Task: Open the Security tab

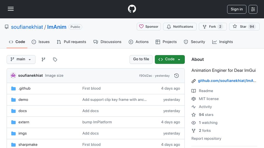Action: 194,42
